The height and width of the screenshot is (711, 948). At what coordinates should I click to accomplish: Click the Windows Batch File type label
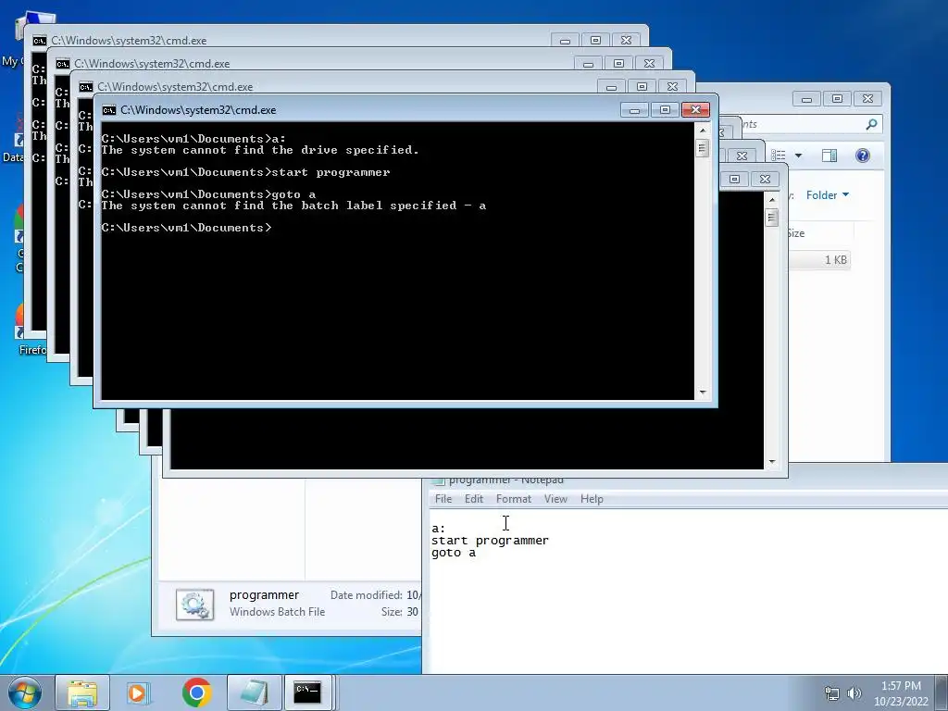coord(277,612)
